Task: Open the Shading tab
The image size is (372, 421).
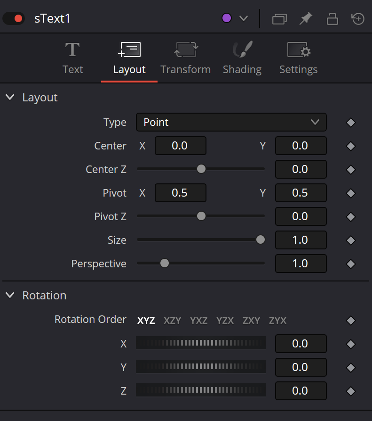Action: [x=242, y=58]
